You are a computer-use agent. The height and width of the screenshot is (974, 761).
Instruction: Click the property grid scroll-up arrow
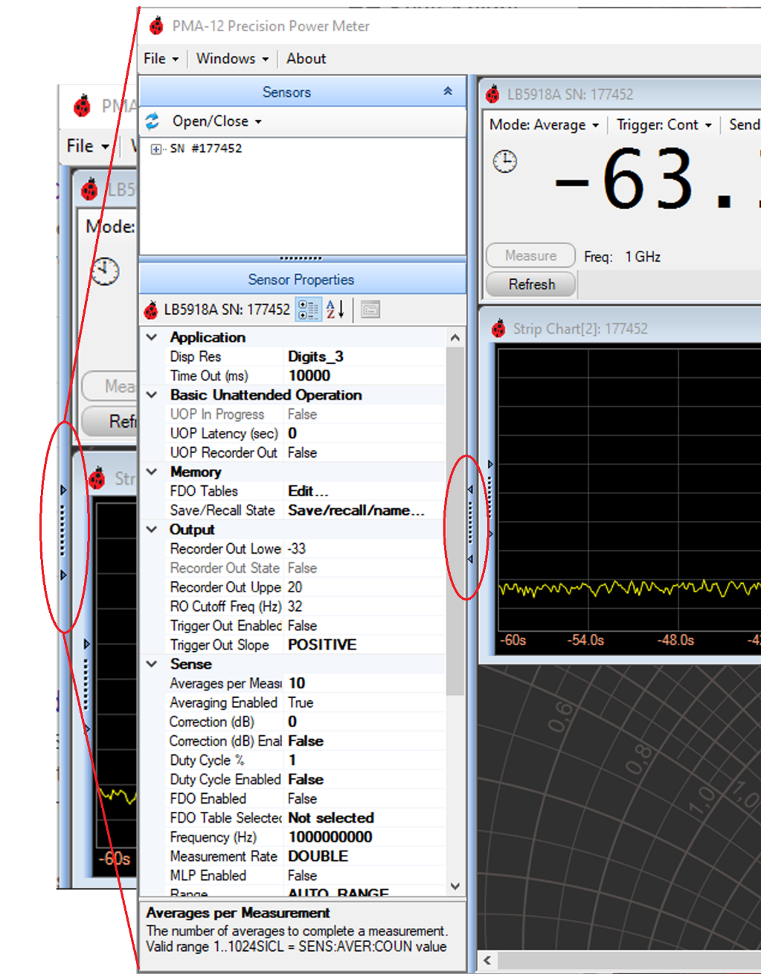[x=455, y=338]
